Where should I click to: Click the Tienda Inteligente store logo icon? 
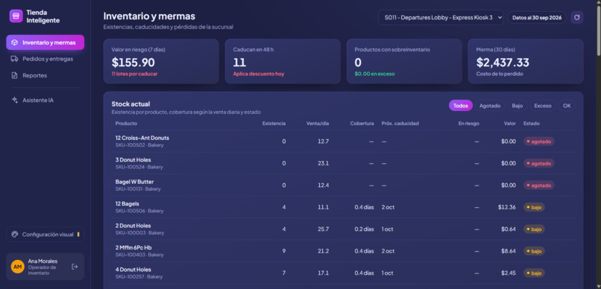point(16,16)
